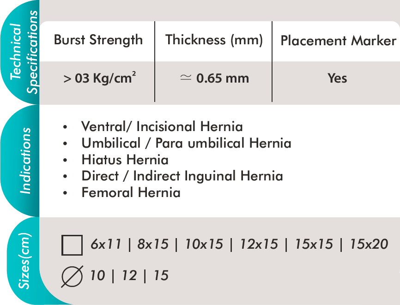The width and height of the screenshot is (400, 305).
Task: Click the Yes placement marker value
Action: tap(337, 78)
